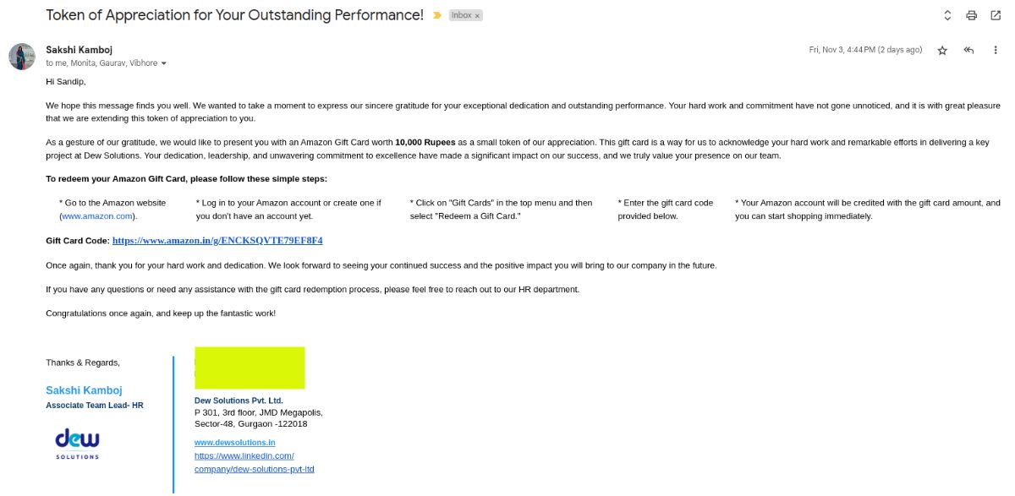Toggle the yellow importance marker
The height and width of the screenshot is (496, 1015).
tap(437, 15)
